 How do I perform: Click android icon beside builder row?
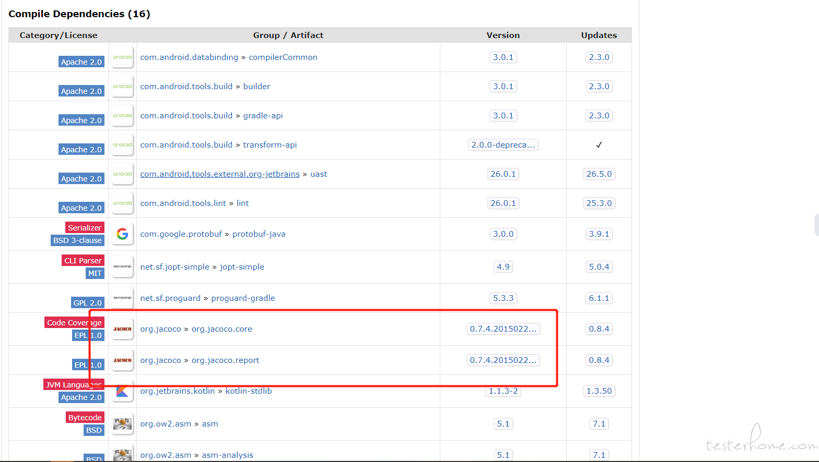tap(122, 87)
